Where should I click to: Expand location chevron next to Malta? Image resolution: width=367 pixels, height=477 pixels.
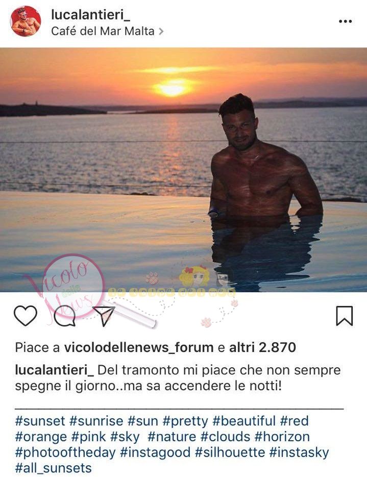(x=161, y=31)
